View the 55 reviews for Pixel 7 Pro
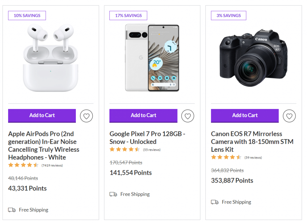Viewport: 307px width, 223px height. tap(152, 150)
